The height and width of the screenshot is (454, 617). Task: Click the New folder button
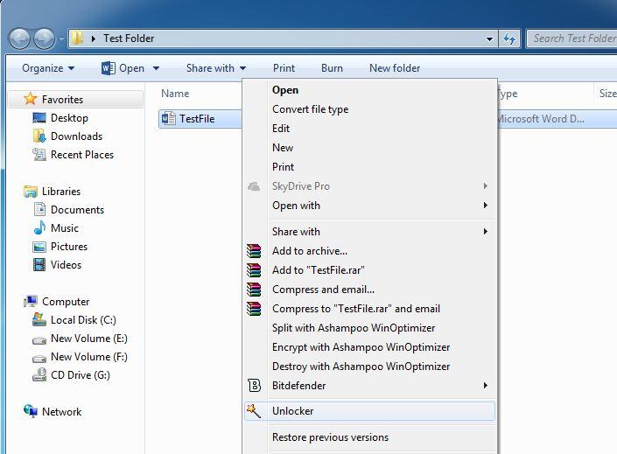coord(395,68)
